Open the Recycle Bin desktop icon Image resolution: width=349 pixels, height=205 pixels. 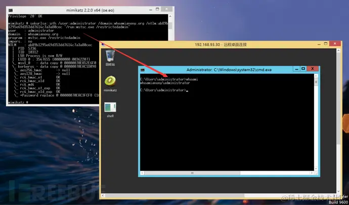[110, 58]
